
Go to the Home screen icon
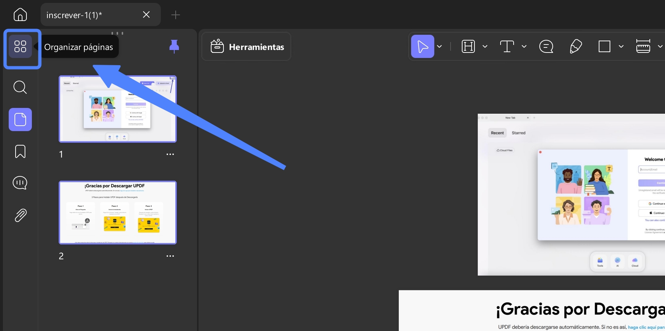[x=20, y=14]
